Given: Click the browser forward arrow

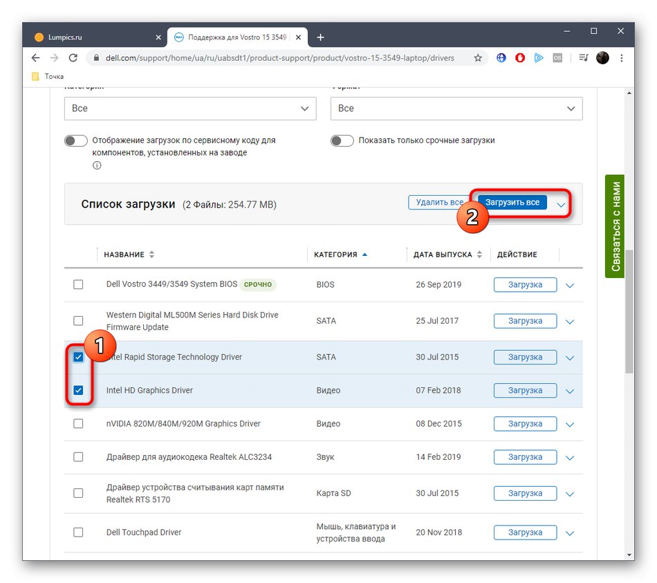Looking at the screenshot, I should (54, 58).
